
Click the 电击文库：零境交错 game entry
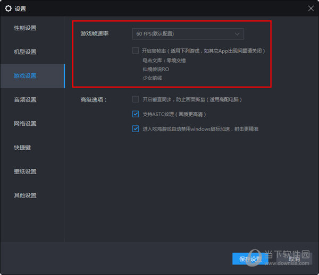(164, 61)
